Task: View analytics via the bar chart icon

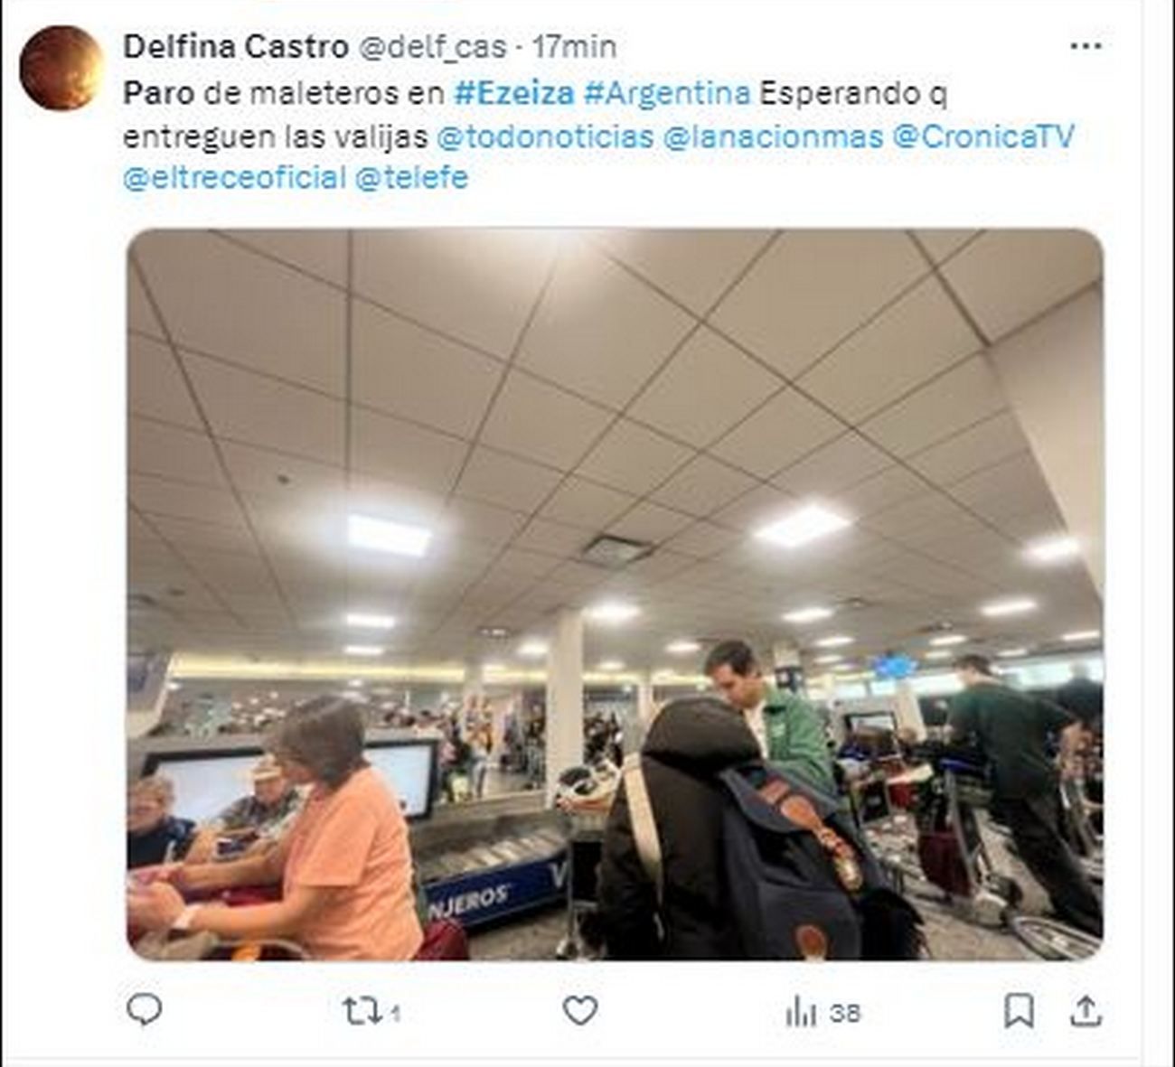Action: [800, 1012]
